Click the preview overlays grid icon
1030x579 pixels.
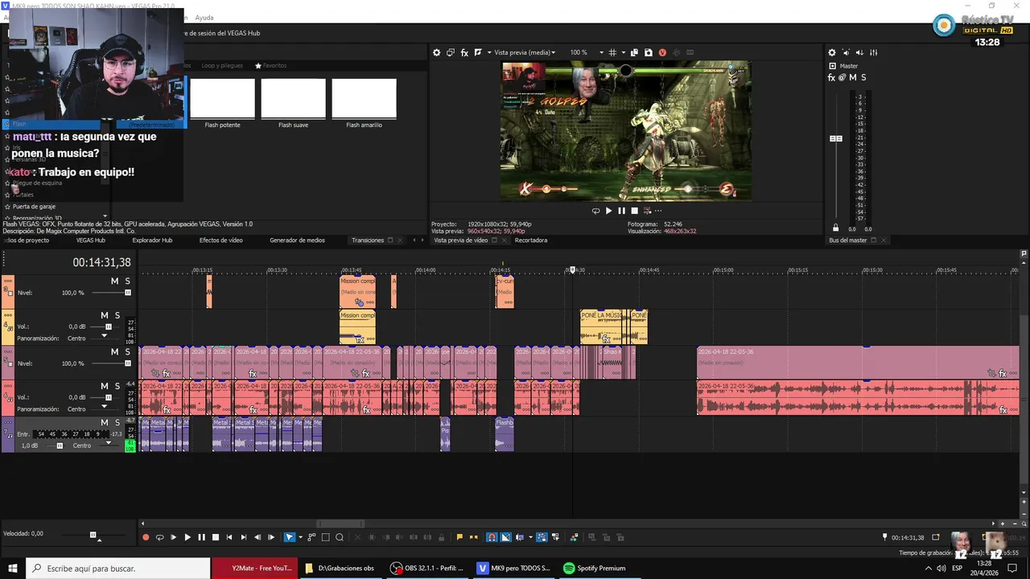click(612, 52)
